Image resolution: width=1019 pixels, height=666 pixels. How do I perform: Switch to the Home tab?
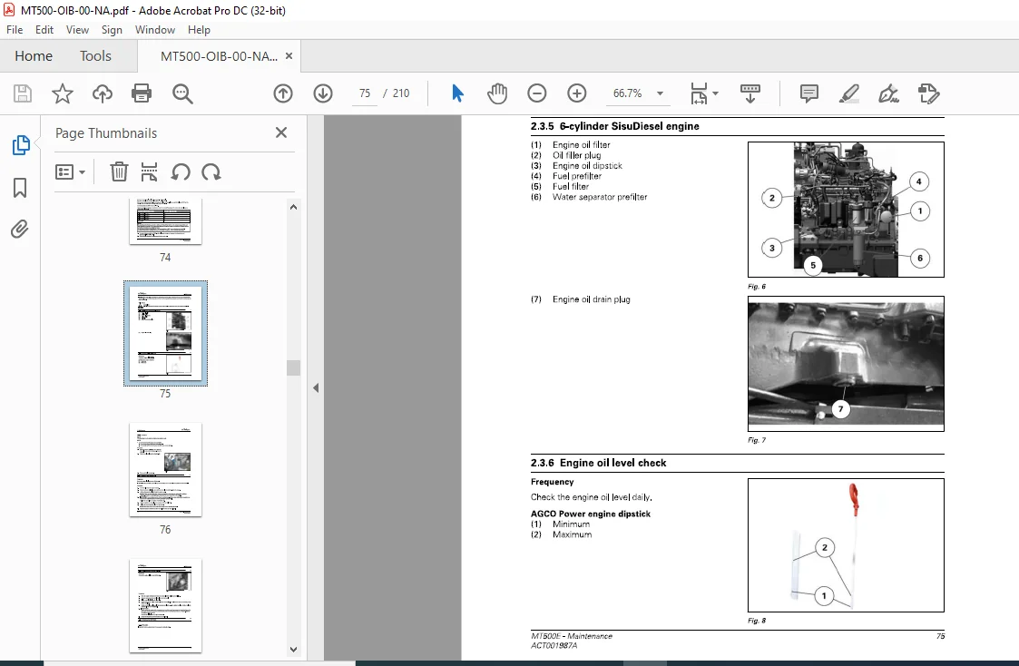(34, 56)
